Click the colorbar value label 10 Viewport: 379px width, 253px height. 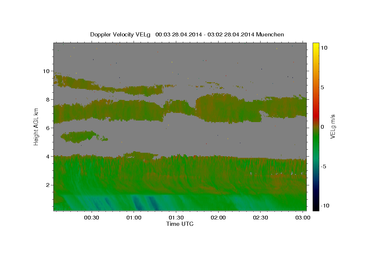pos(324,47)
